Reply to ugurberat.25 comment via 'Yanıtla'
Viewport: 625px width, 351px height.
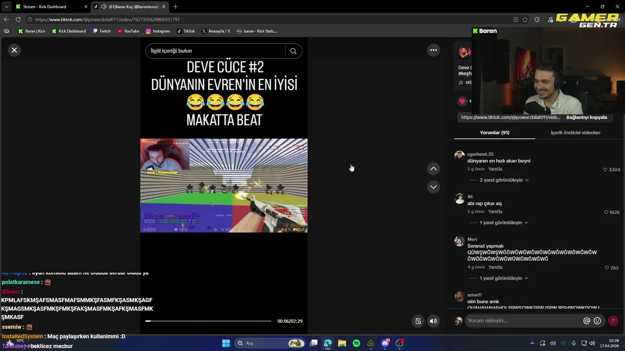tap(495, 169)
